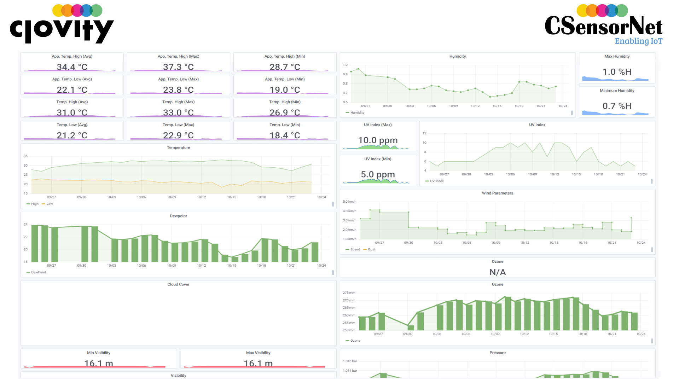
Task: Open the Minimum Humidity panel title
Action: pyautogui.click(x=617, y=91)
